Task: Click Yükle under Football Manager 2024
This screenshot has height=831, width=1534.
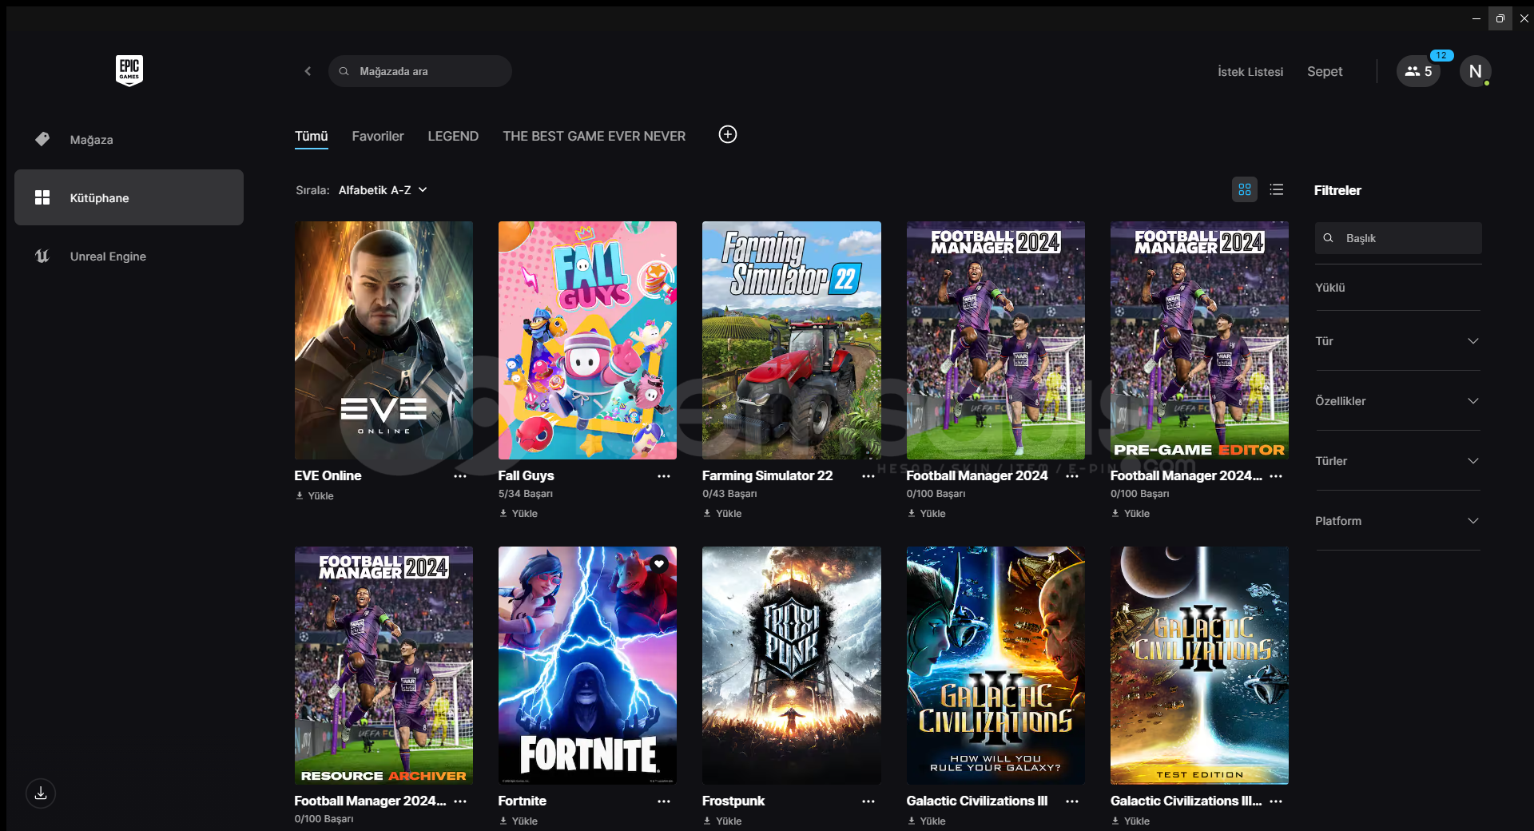Action: pyautogui.click(x=927, y=514)
